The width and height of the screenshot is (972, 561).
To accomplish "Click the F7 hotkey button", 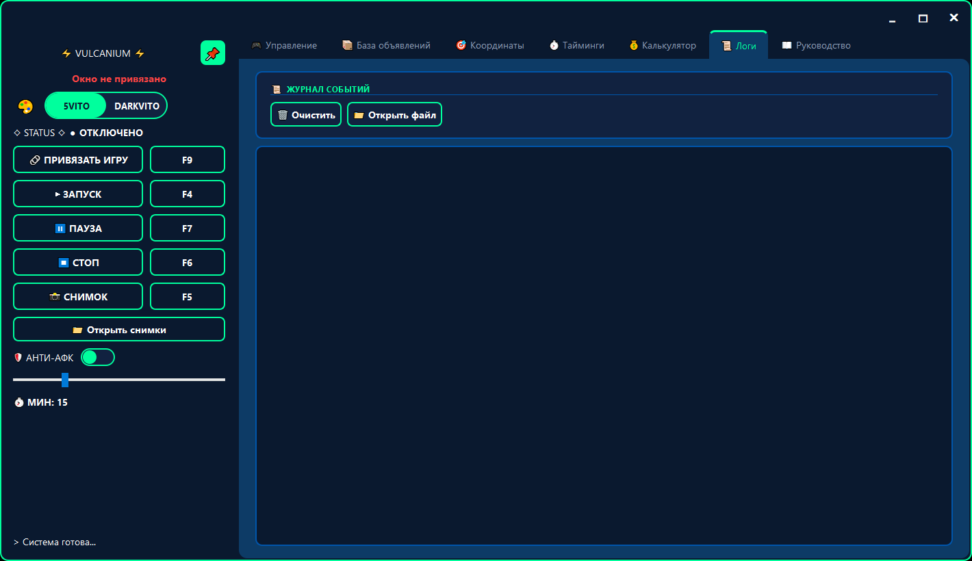I will (x=188, y=228).
